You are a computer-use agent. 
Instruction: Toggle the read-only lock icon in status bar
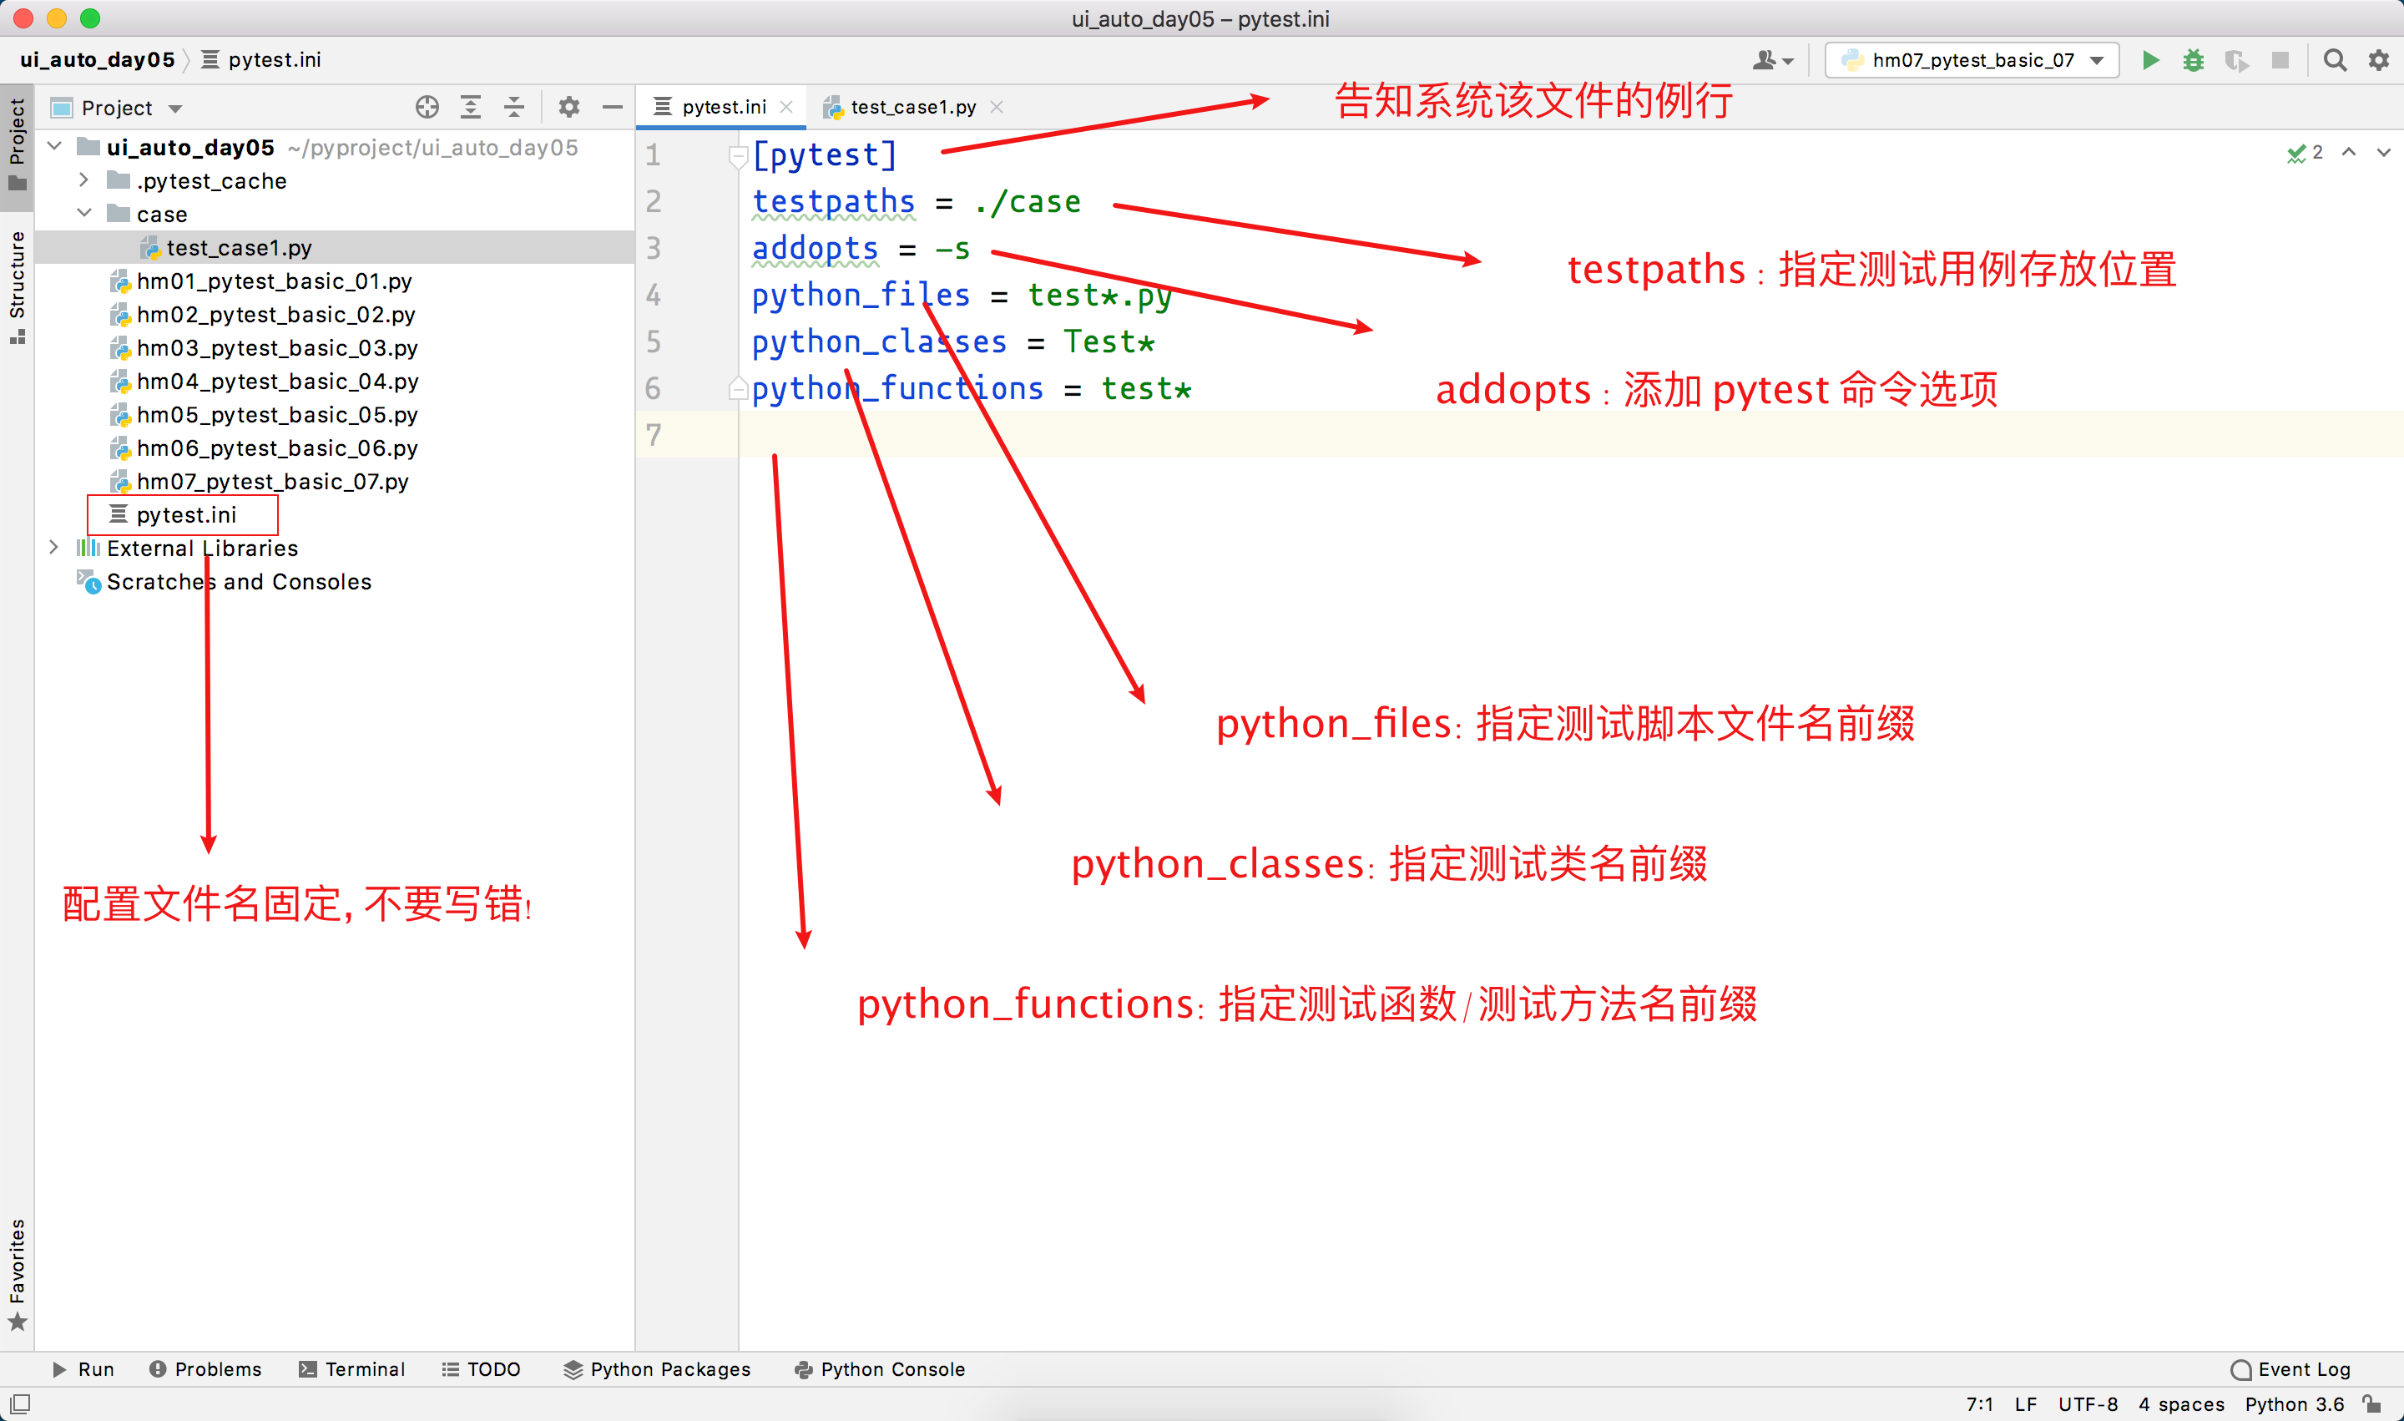(2371, 1403)
